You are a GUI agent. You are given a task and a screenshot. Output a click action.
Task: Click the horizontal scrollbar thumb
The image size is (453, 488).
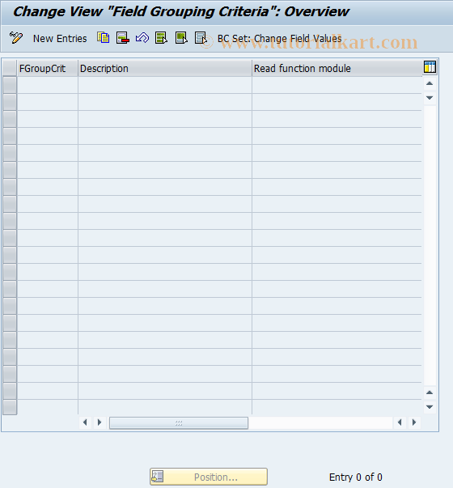click(179, 423)
